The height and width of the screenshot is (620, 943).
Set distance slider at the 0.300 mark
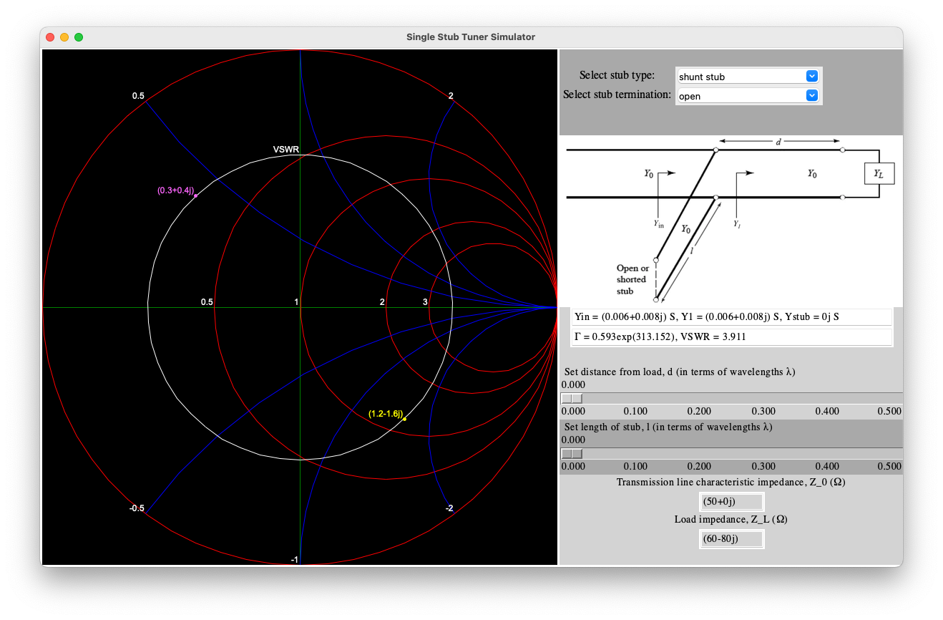(x=764, y=399)
